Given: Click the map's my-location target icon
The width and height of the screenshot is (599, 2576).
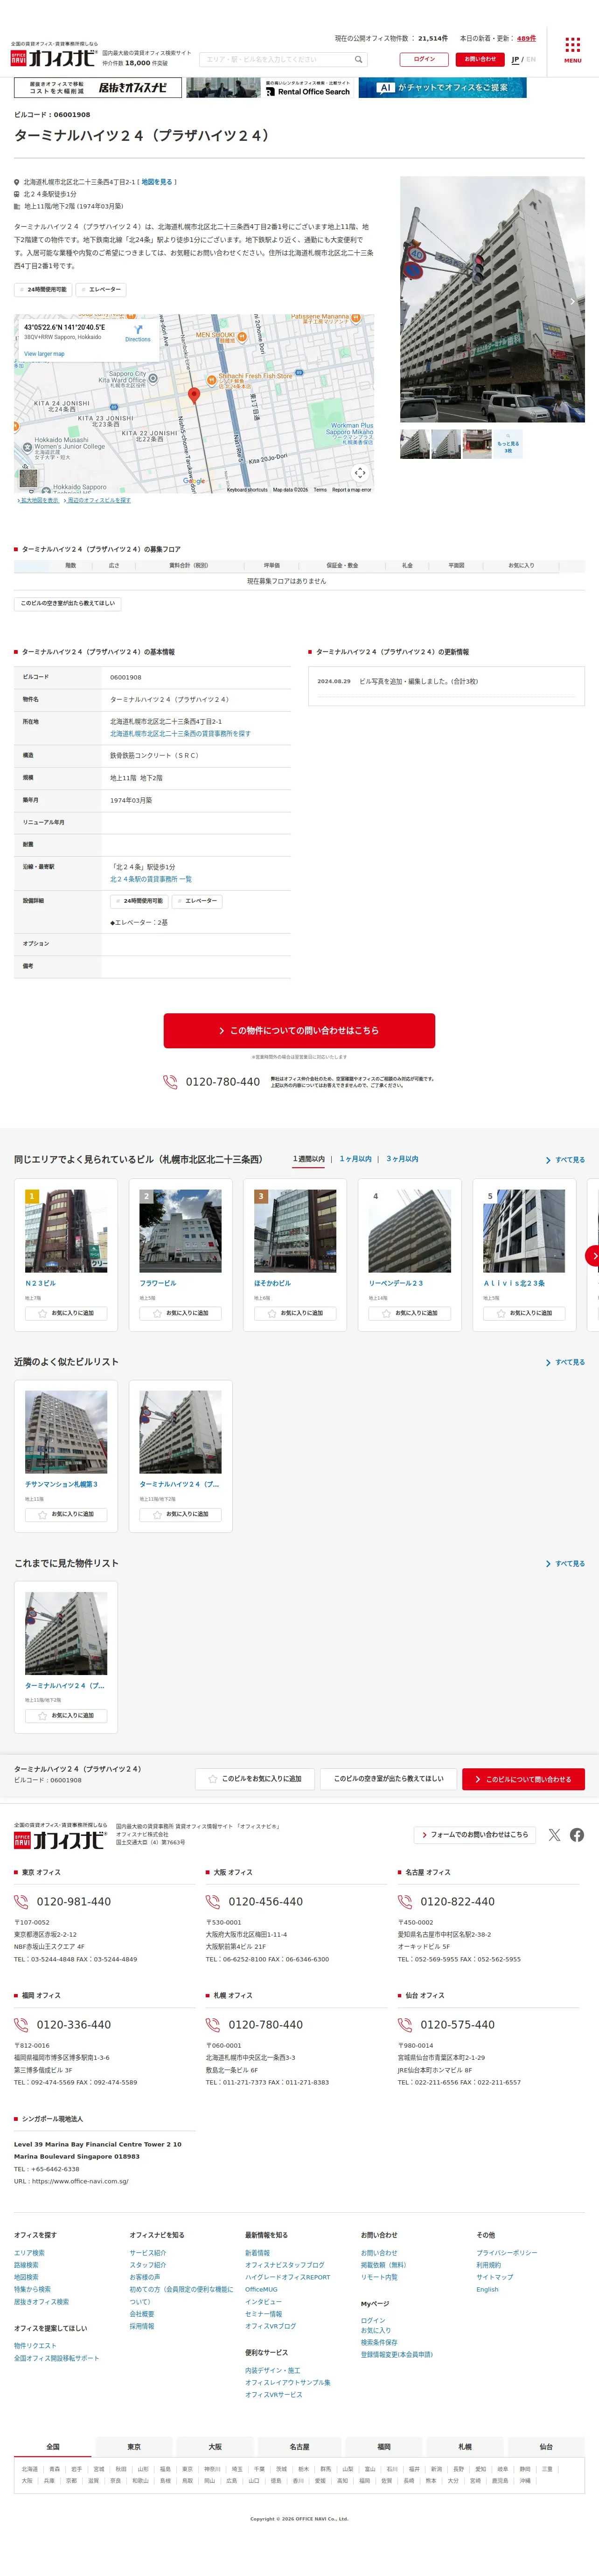Looking at the screenshot, I should tap(360, 473).
